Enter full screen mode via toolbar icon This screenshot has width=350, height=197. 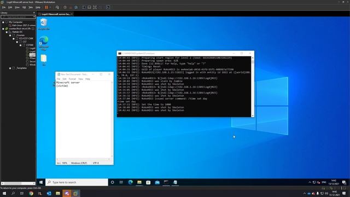[x=95, y=7]
